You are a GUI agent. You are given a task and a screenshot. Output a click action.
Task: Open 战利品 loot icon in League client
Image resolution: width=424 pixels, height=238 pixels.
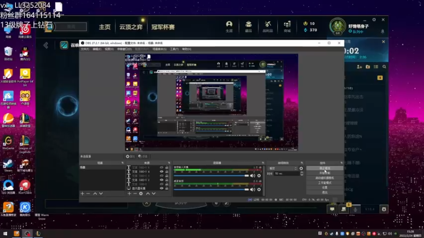tap(268, 27)
